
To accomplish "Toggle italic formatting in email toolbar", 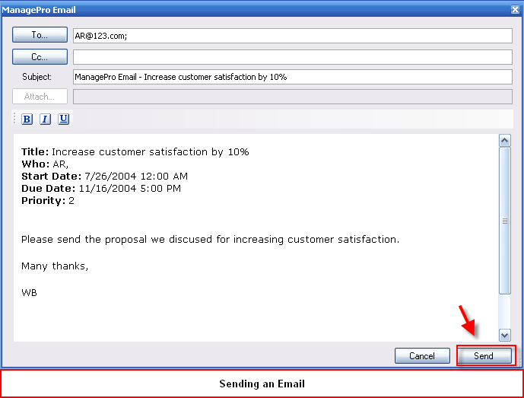I will click(45, 119).
